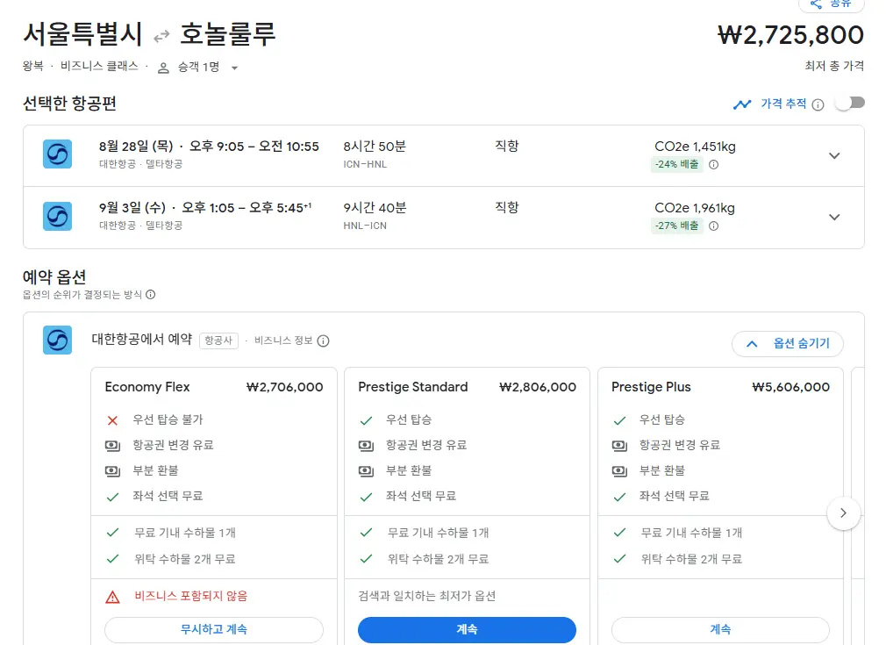The image size is (886, 645).
Task: Click the 검색과 일치하는 최저가 옵션 label
Action: pos(426,596)
